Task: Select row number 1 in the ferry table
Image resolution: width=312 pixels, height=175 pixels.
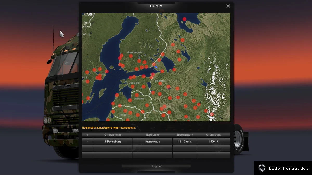Action: (88, 142)
